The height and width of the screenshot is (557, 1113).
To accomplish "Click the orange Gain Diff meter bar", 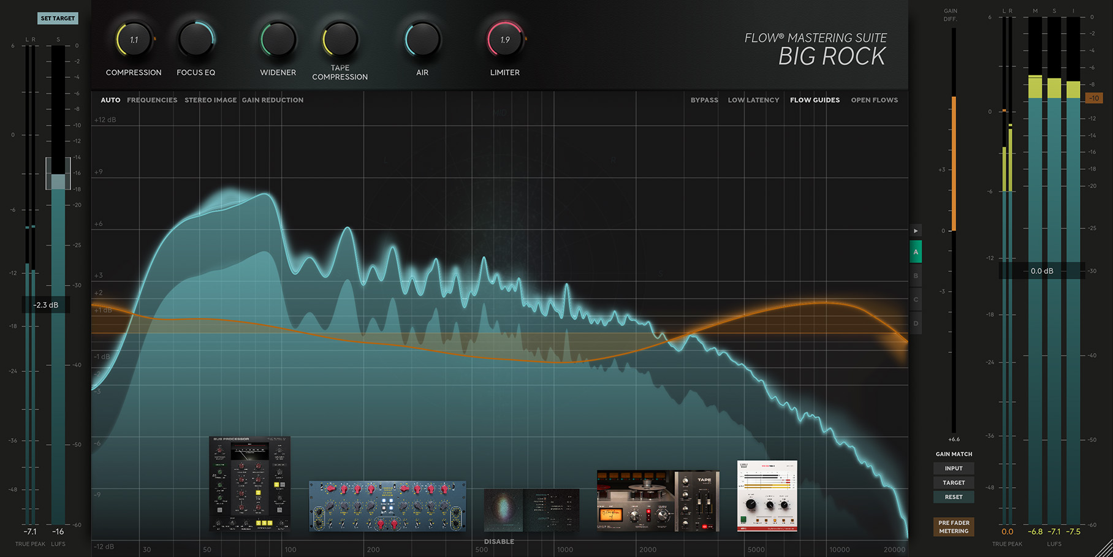I will (954, 164).
